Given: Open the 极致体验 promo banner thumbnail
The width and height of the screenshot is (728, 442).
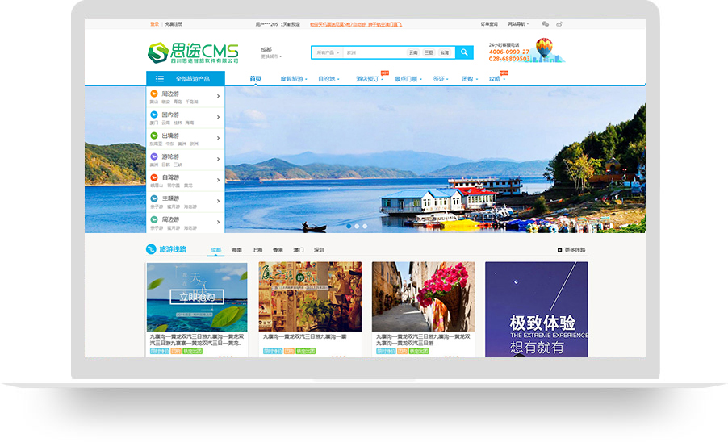Looking at the screenshot, I should point(536,310).
